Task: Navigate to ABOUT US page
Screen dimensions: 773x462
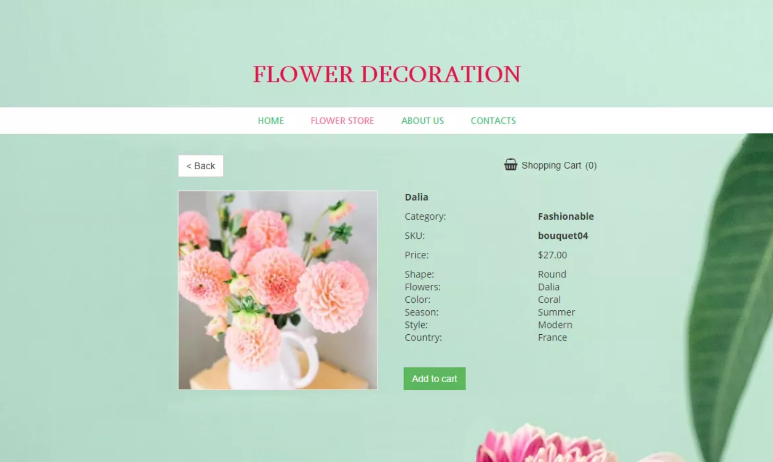Action: (x=423, y=121)
